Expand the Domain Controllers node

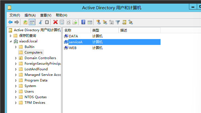(x=16, y=58)
